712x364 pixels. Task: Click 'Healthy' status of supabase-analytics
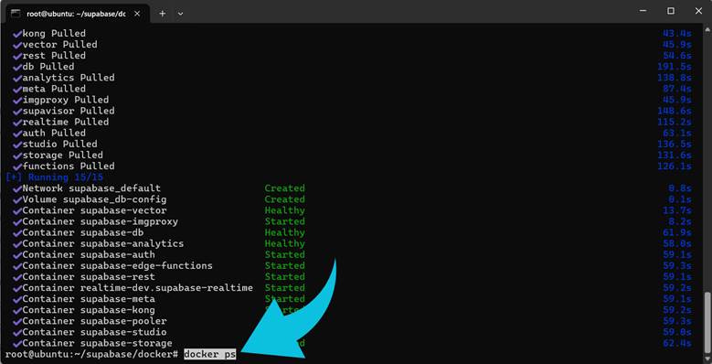pyautogui.click(x=285, y=243)
